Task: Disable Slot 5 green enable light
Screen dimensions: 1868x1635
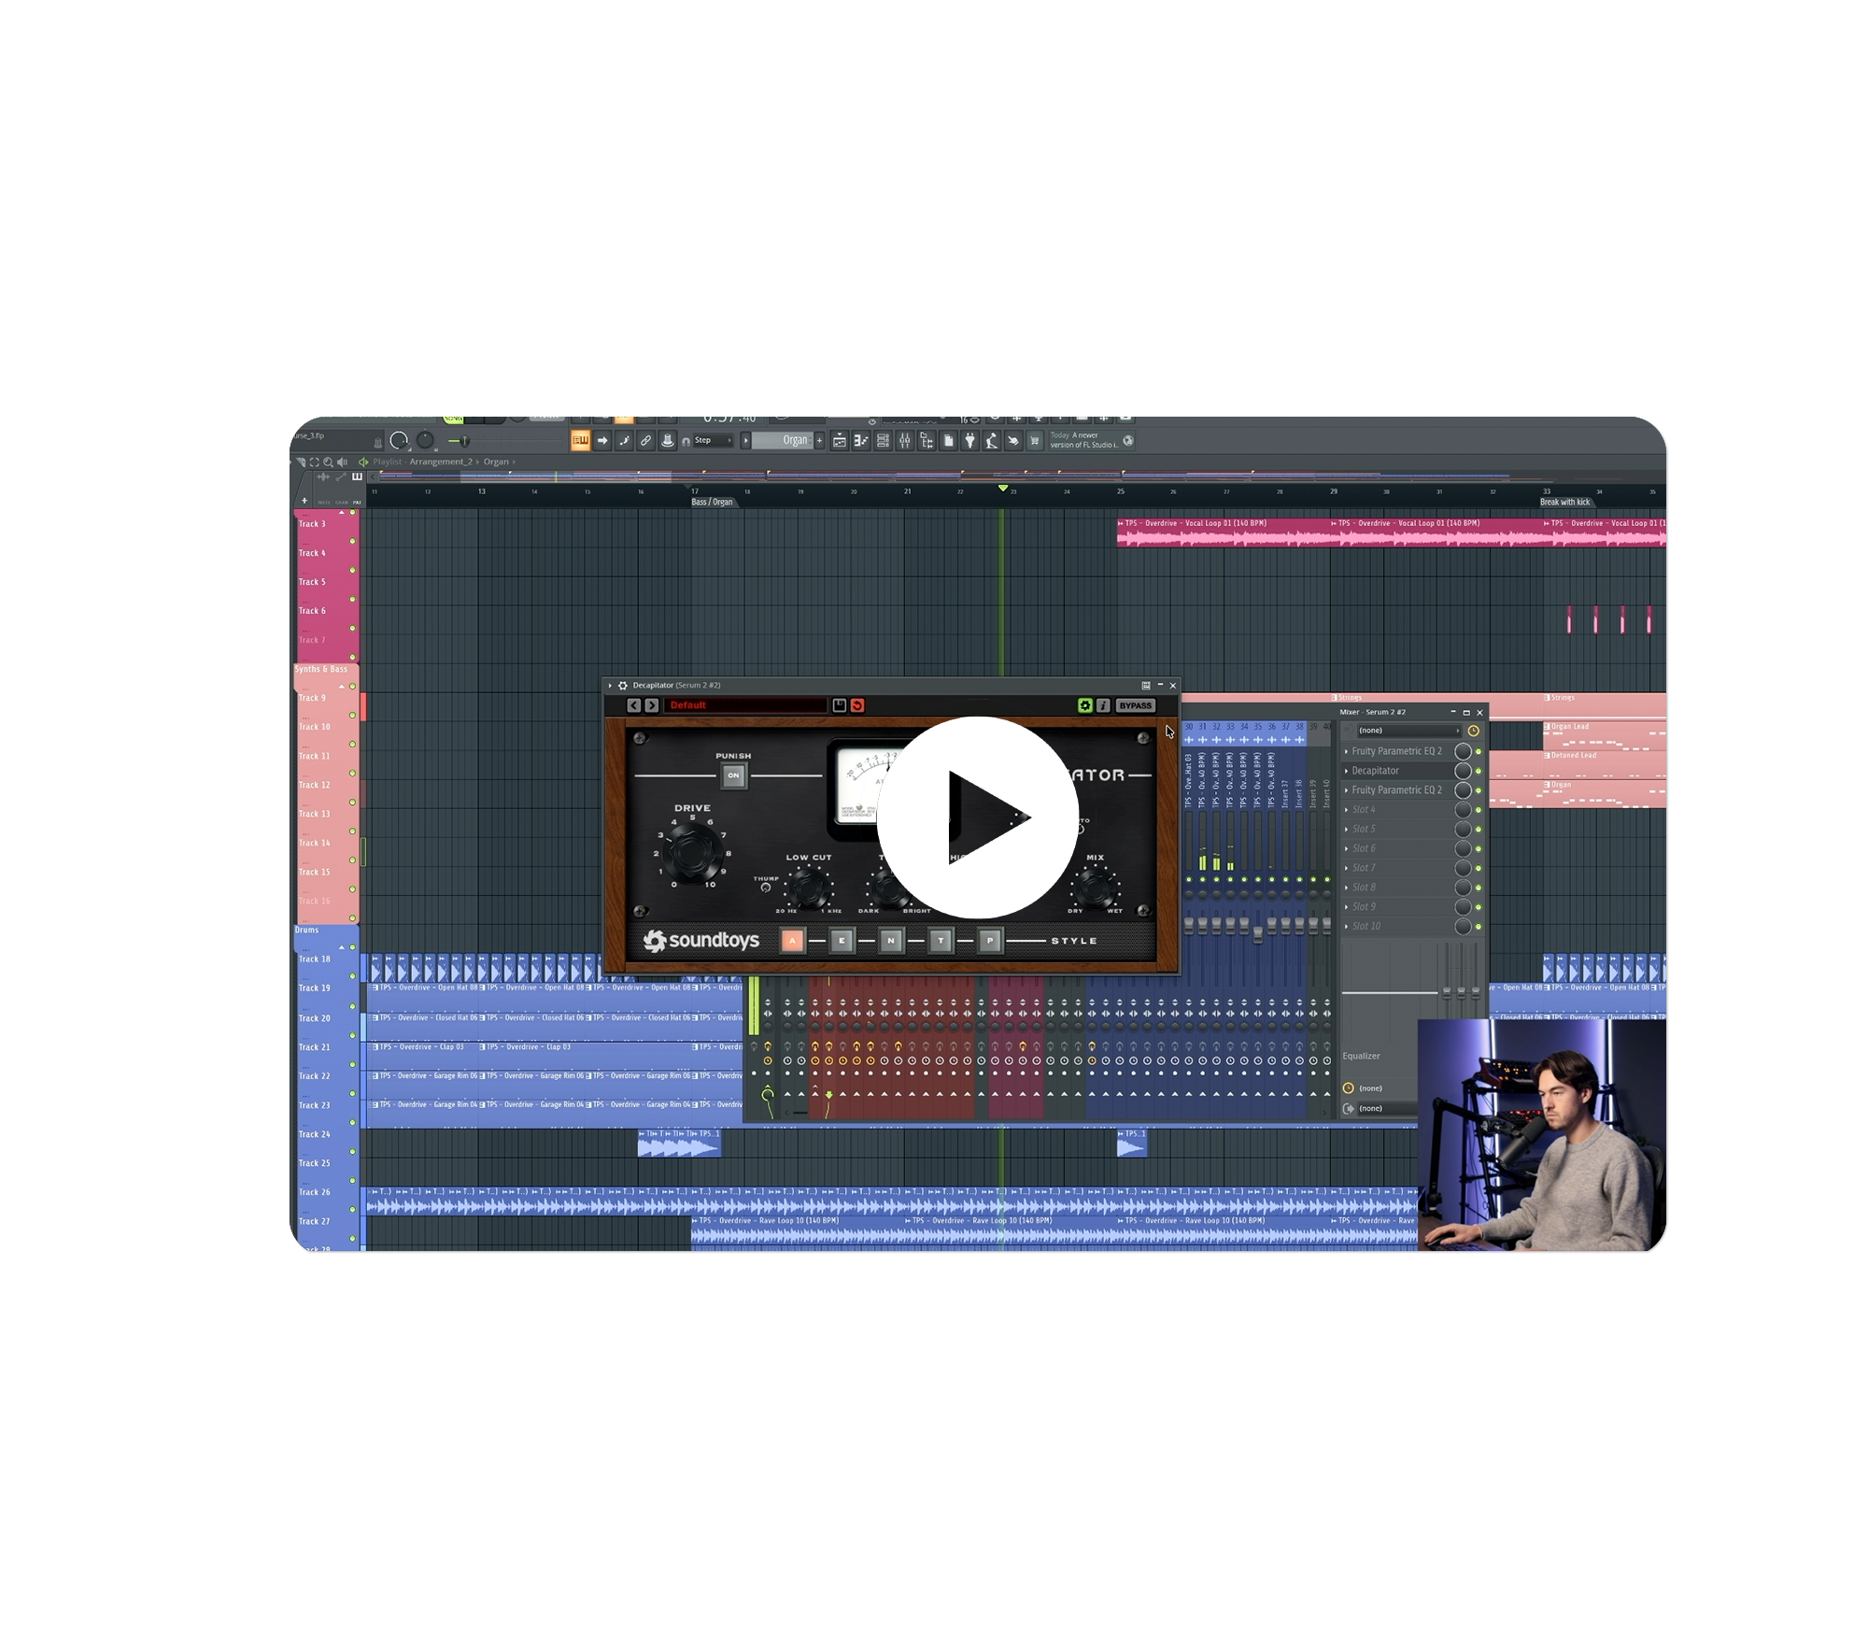Action: 1479,830
